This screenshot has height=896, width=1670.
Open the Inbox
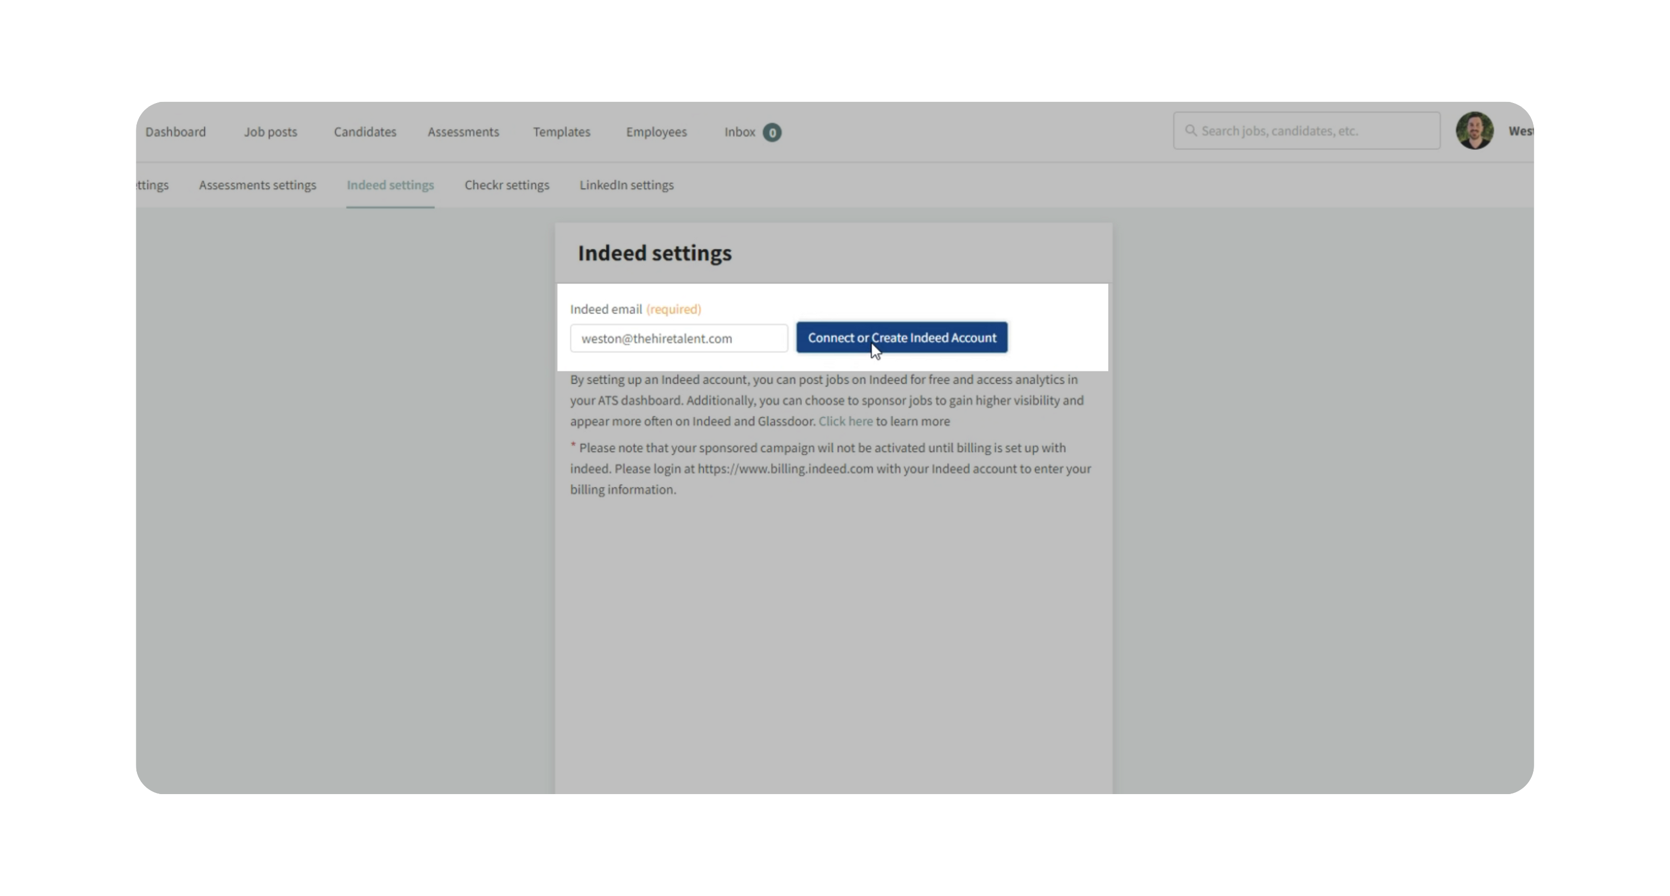point(740,131)
